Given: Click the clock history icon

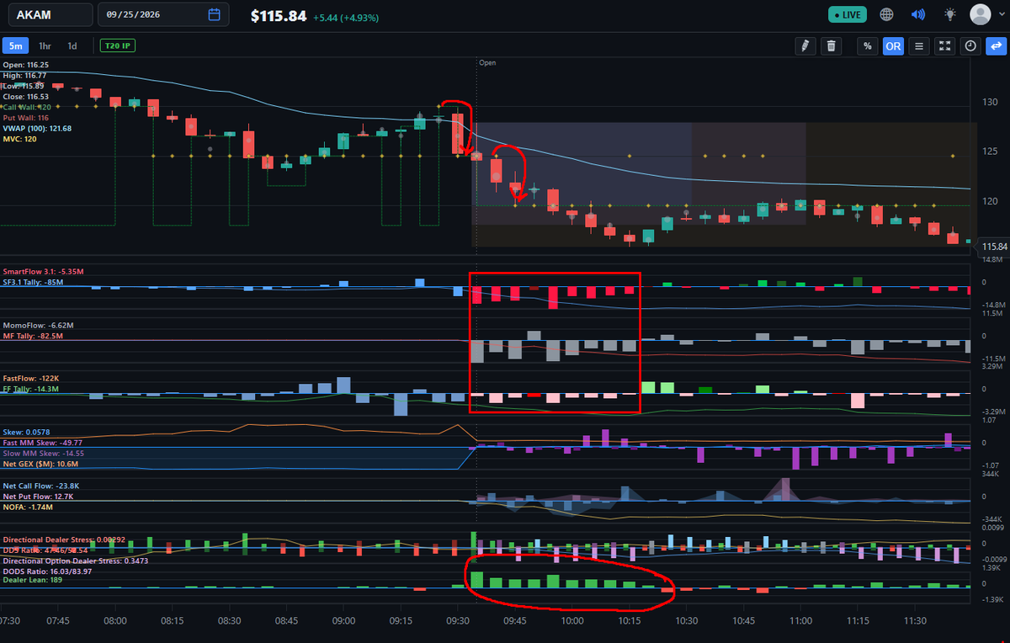Looking at the screenshot, I should click(x=971, y=46).
